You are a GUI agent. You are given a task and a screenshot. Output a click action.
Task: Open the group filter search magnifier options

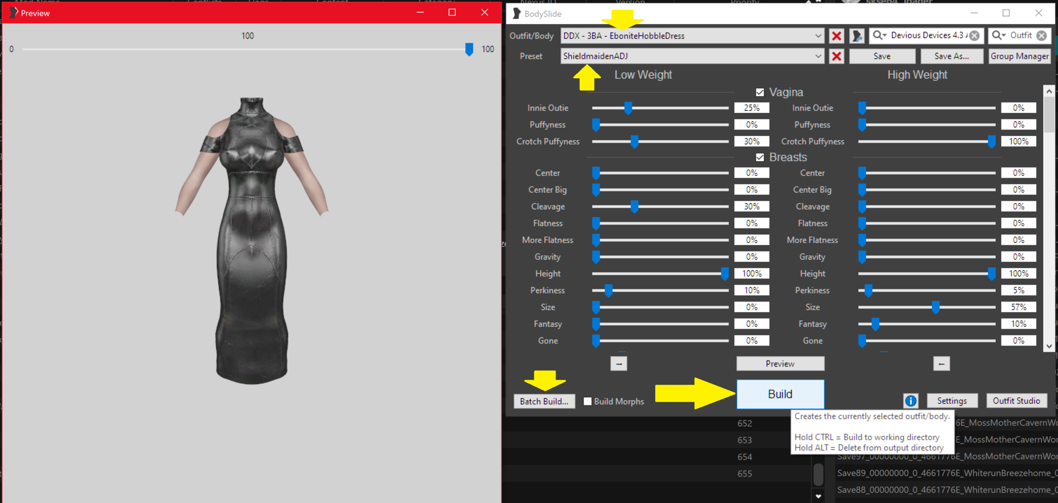point(879,35)
